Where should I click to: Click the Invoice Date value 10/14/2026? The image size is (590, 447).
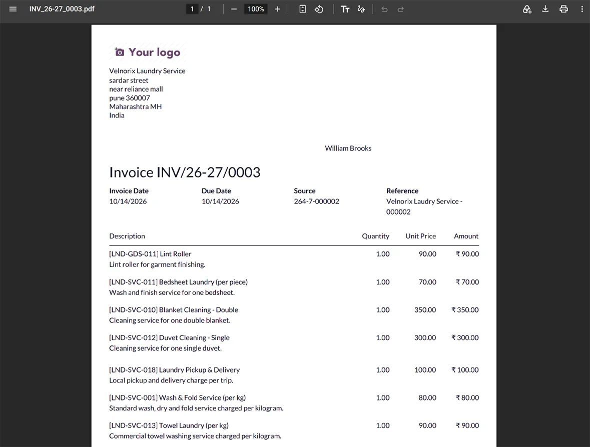tap(128, 201)
